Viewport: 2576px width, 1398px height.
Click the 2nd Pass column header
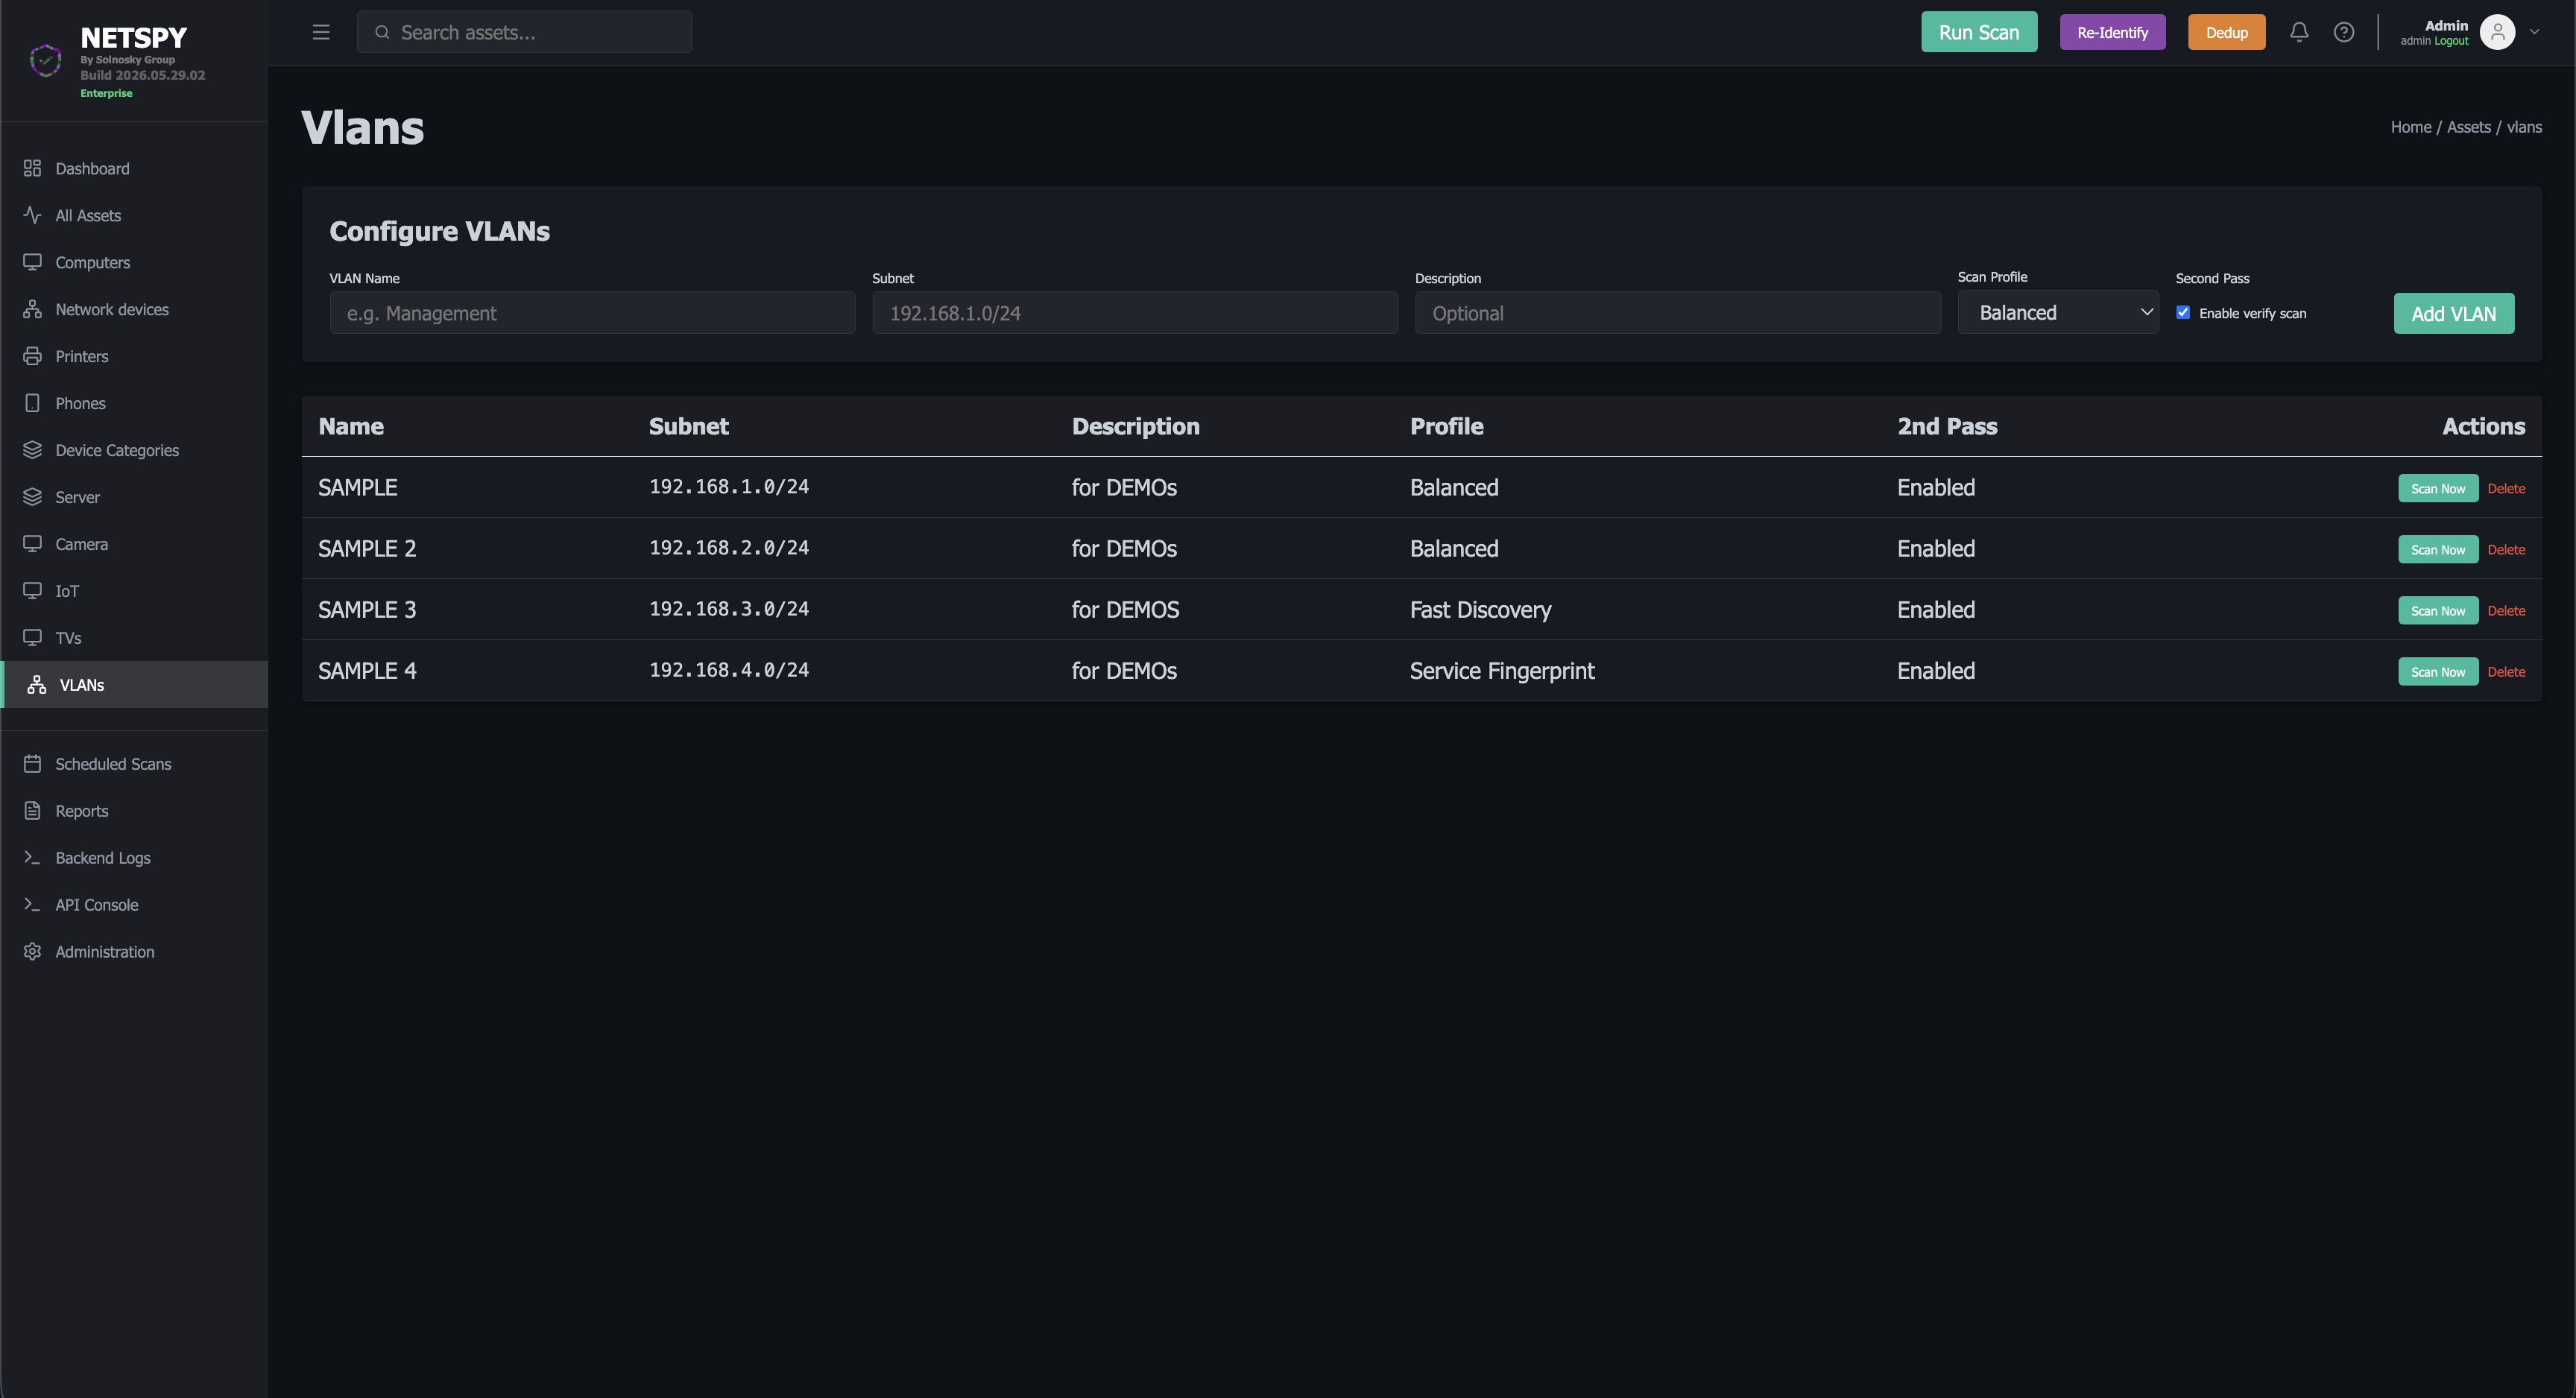[1947, 426]
